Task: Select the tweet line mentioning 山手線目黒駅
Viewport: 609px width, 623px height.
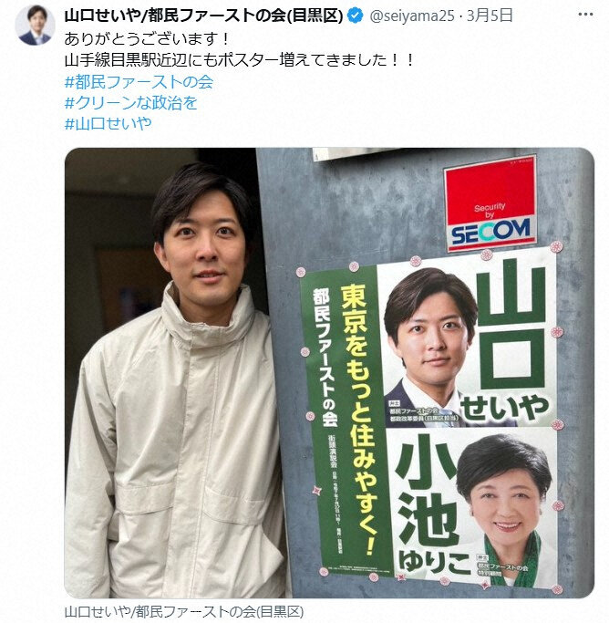Action: 240,60
